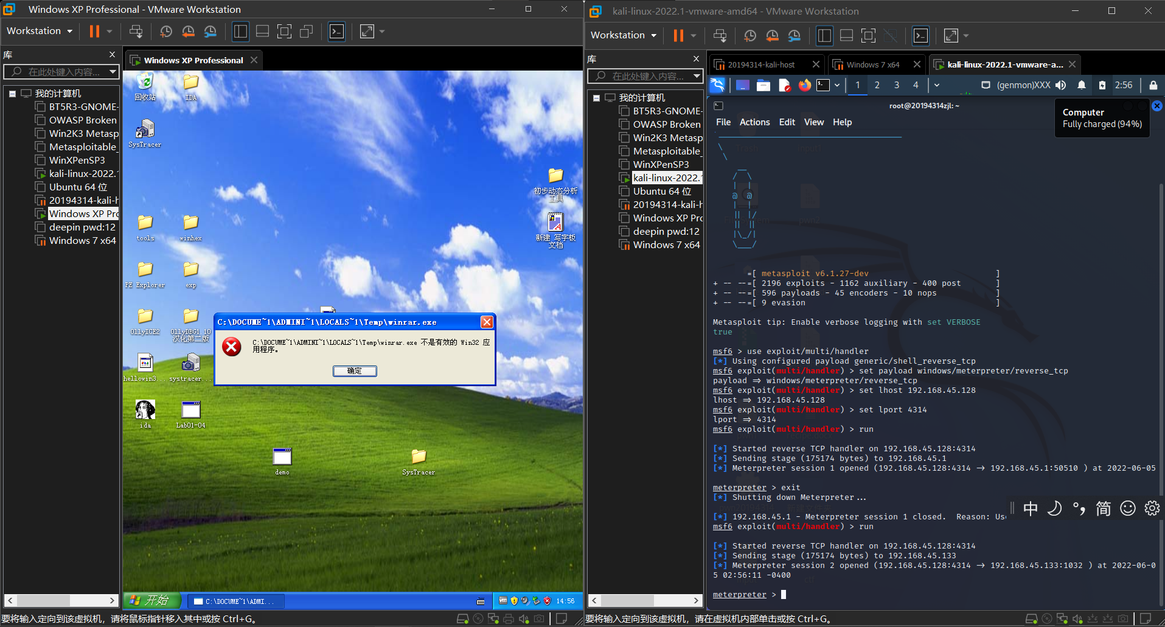Open the IDA folder on XP desktop

coord(191,86)
